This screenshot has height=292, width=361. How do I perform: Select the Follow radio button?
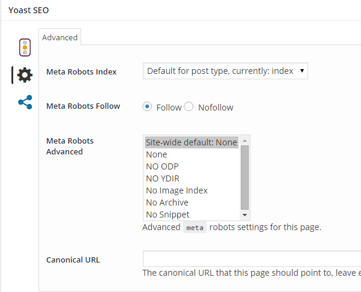[x=147, y=107]
